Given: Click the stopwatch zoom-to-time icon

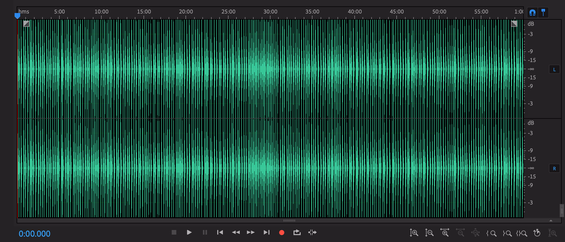Looking at the screenshot, I should click(537, 233).
